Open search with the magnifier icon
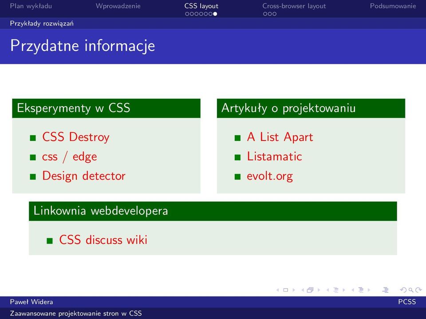426x319 pixels. point(411,290)
